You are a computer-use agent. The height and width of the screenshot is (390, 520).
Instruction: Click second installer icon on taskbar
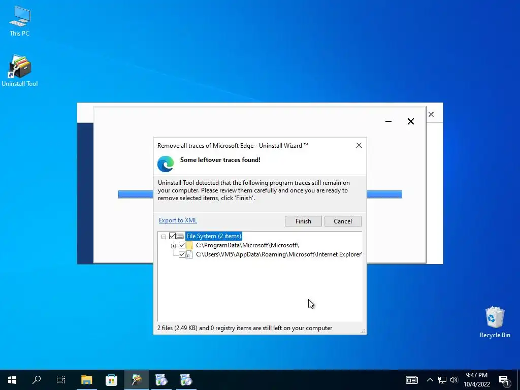[x=186, y=380]
